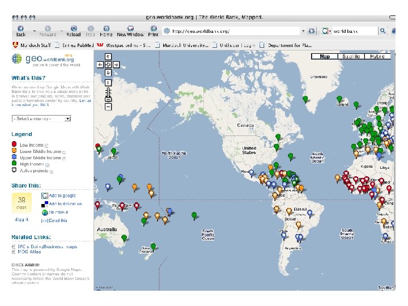Click the green marker on New Zealand
Image resolution: width=408 pixels, height=306 pixels.
click(x=154, y=246)
